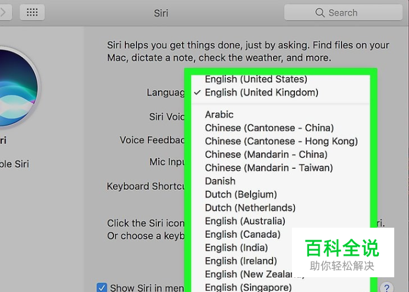The height and width of the screenshot is (292, 409).
Task: Show all preferences grid button
Action: [x=32, y=12]
